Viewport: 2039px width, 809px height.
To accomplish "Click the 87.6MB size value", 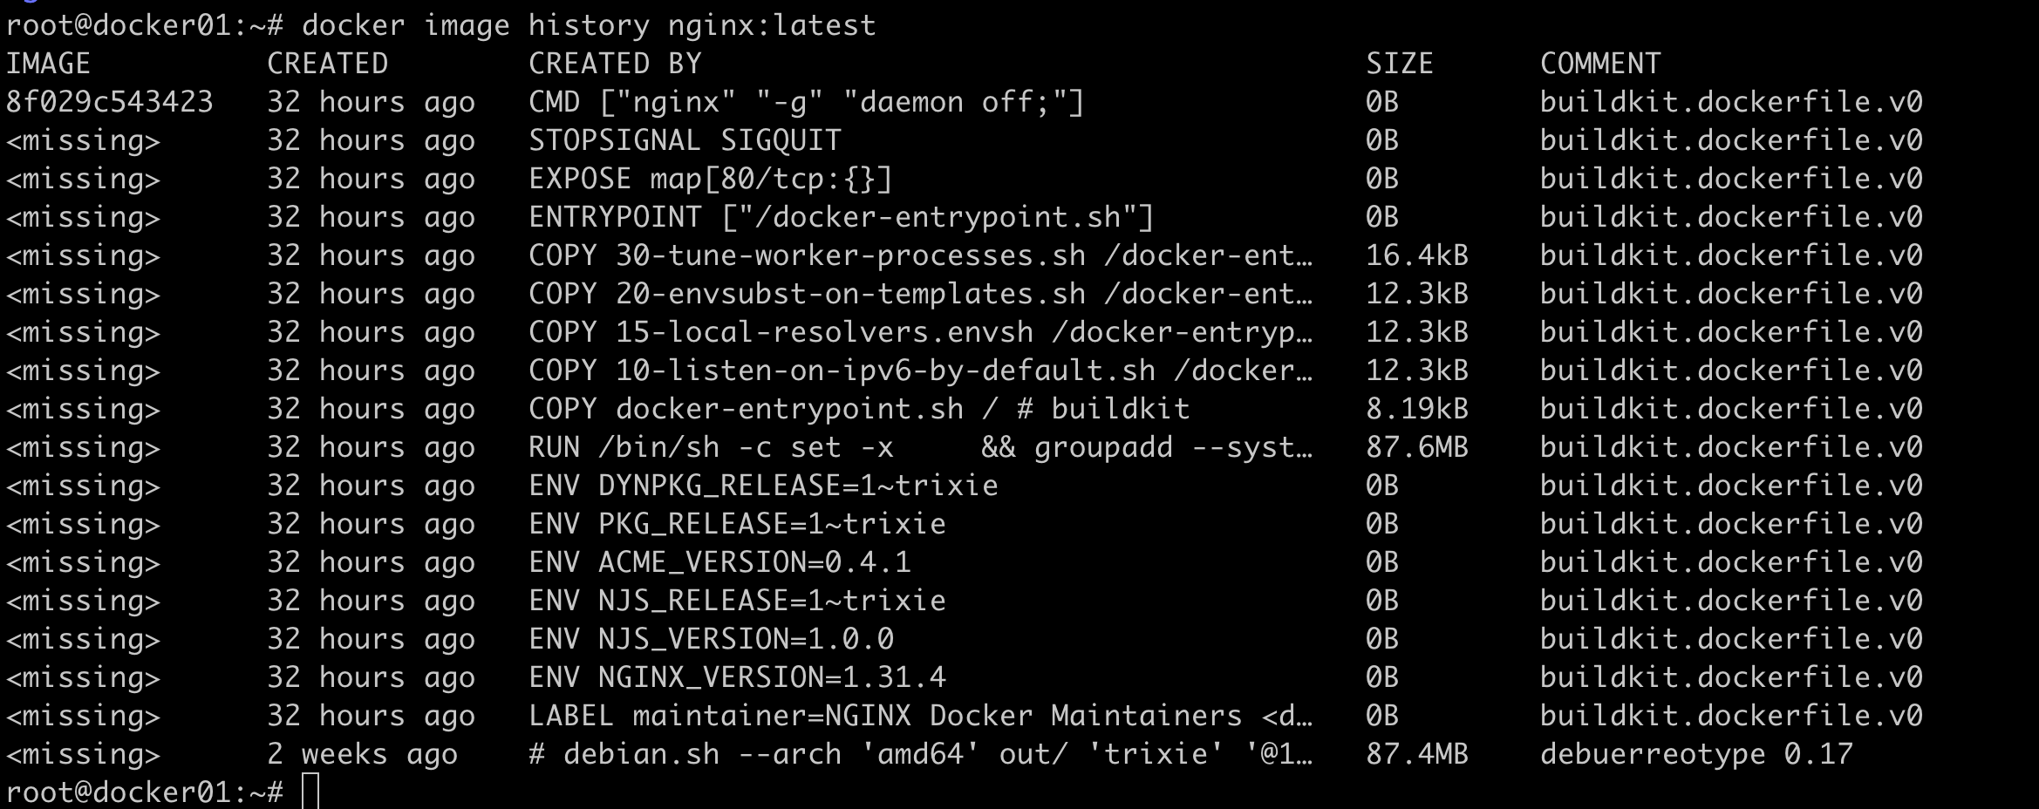I will [1417, 447].
